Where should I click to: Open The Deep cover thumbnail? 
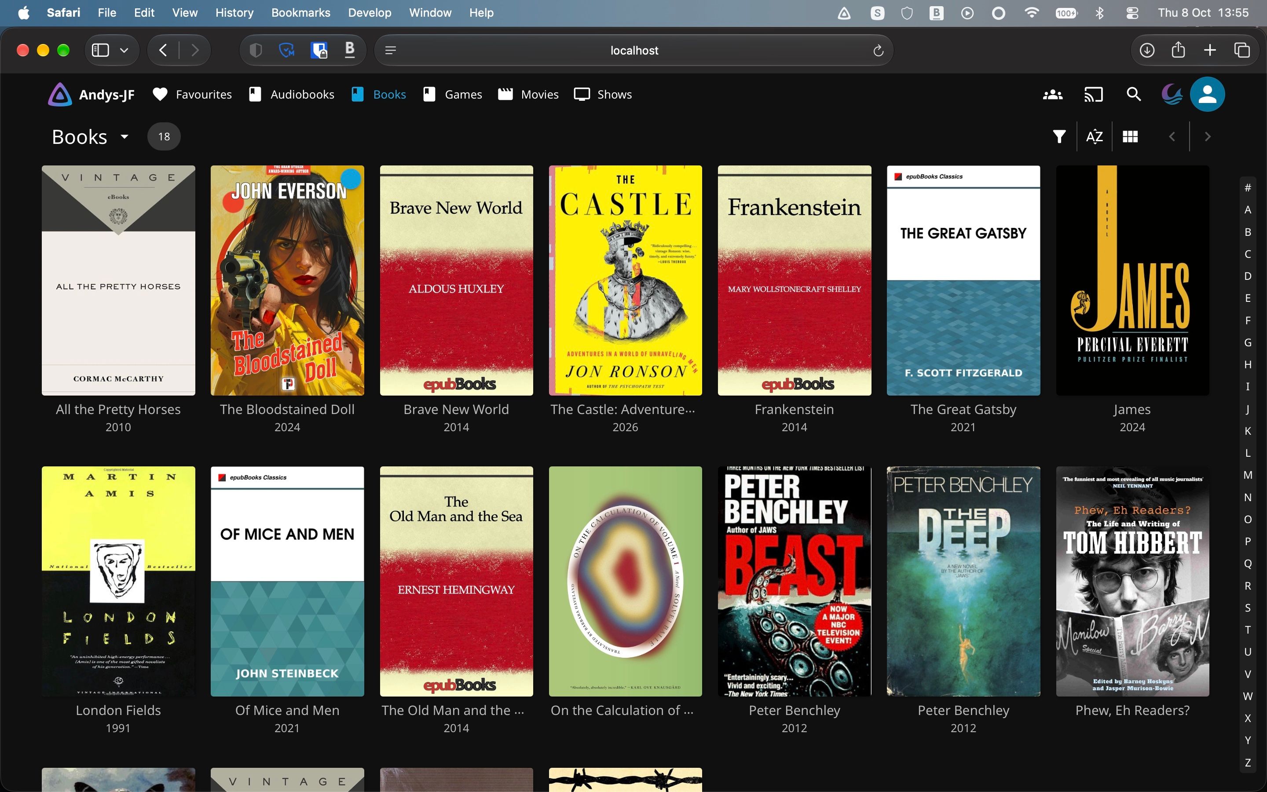coord(963,581)
